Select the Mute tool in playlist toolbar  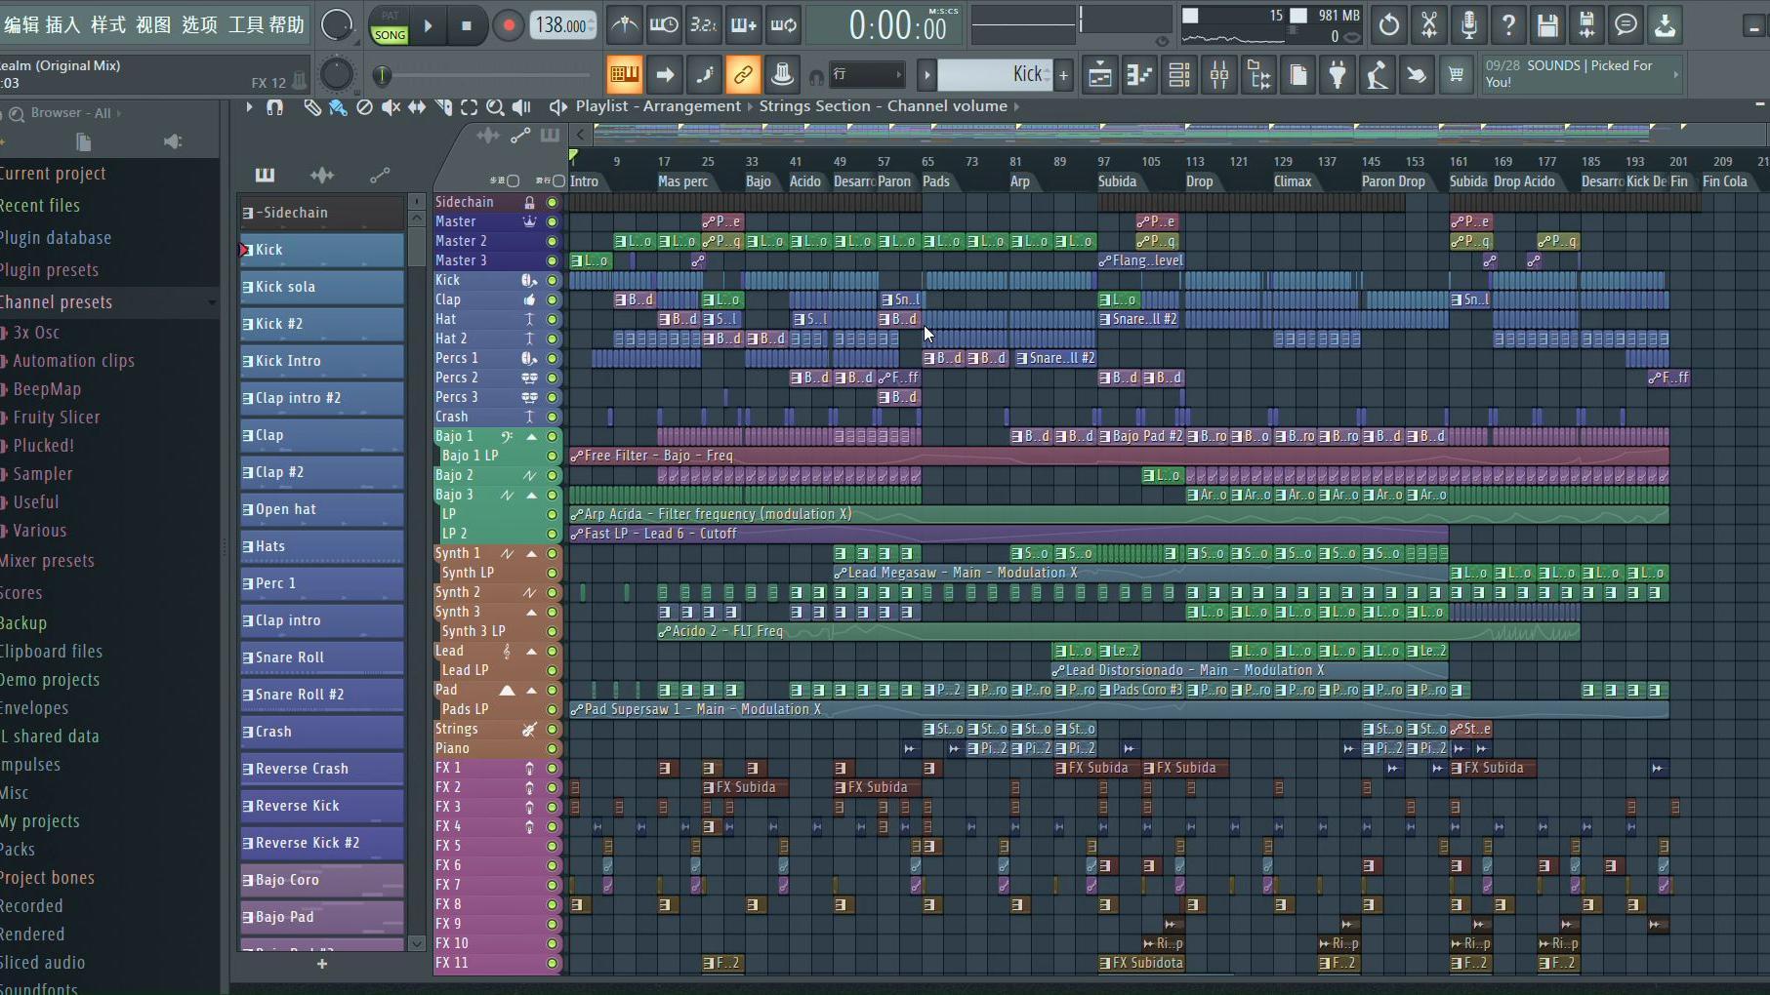[x=391, y=107]
